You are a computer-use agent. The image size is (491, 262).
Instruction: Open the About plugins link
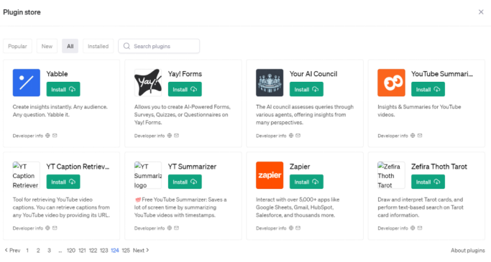tap(467, 250)
